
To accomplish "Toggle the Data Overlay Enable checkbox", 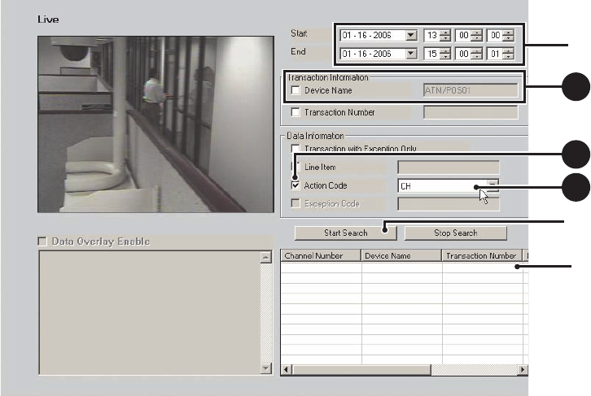I will [42, 242].
